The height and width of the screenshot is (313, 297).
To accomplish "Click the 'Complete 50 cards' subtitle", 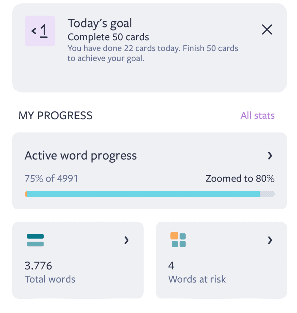I will [x=108, y=37].
